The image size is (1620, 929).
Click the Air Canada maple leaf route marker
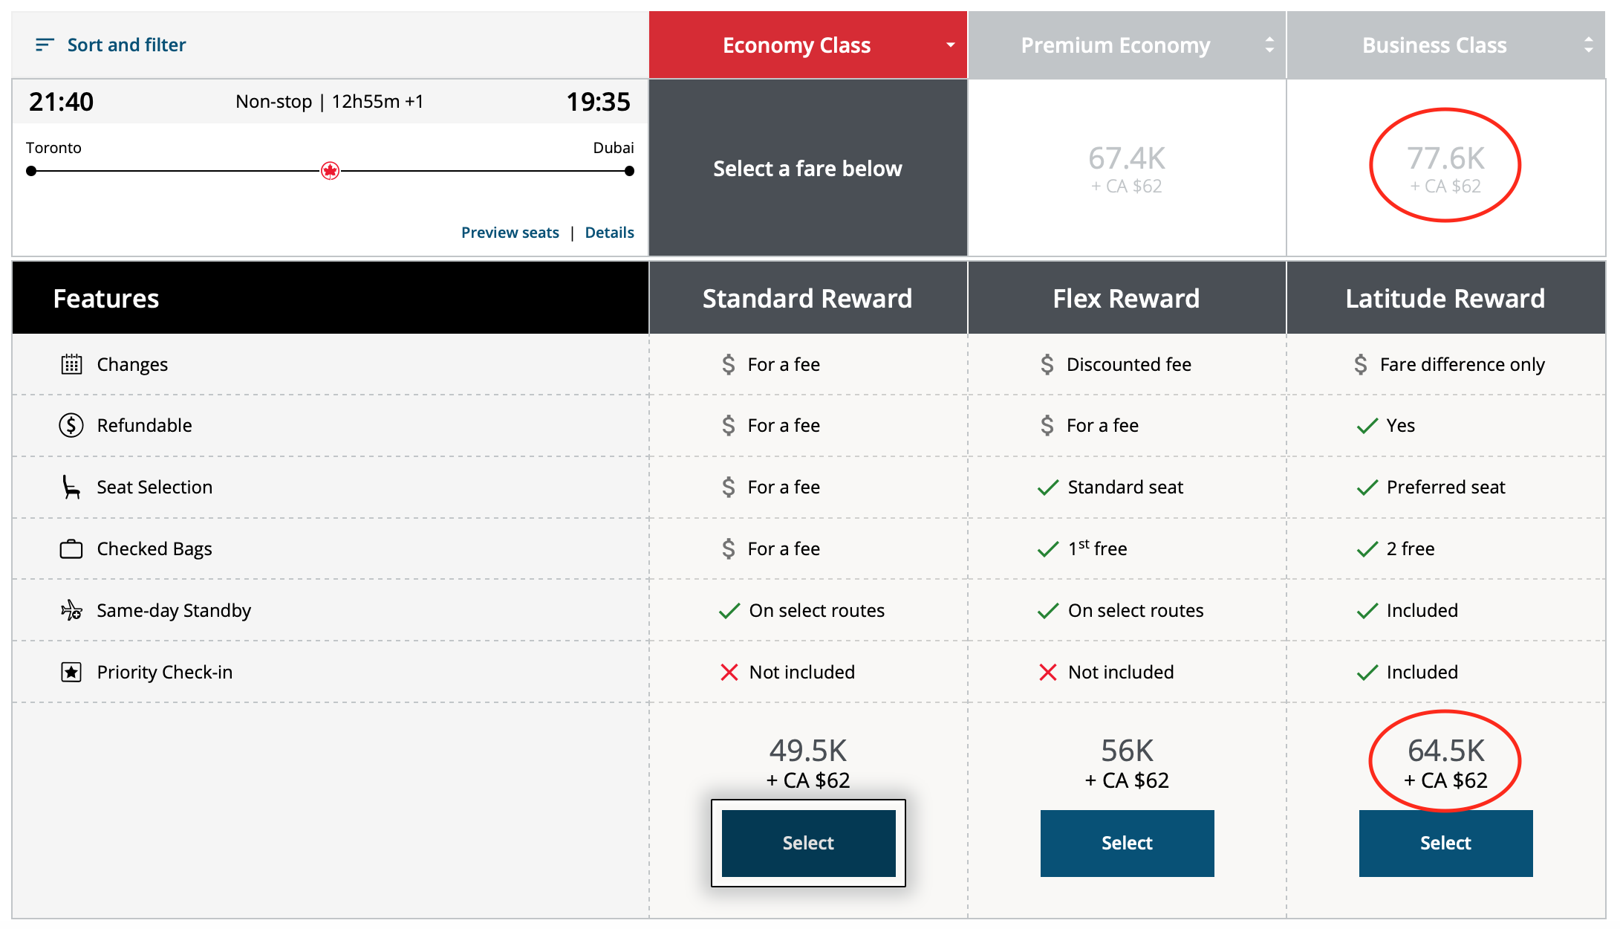coord(330,171)
